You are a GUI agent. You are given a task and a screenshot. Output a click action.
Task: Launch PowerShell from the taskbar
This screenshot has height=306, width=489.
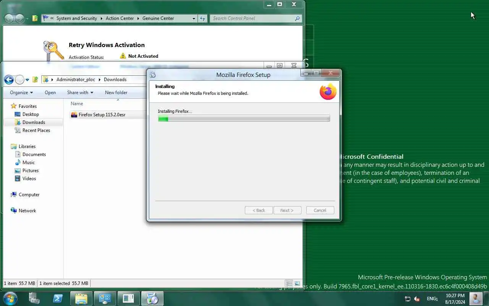(58, 298)
